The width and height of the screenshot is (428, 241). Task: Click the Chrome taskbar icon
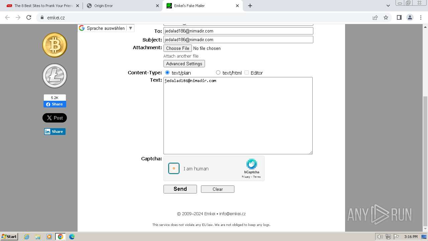tap(61, 237)
